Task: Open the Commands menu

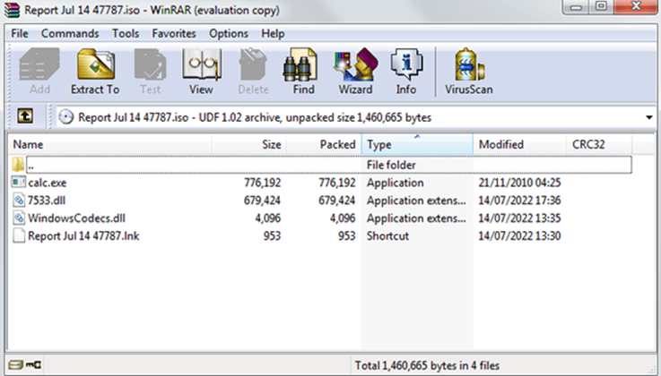Action: pyautogui.click(x=70, y=33)
